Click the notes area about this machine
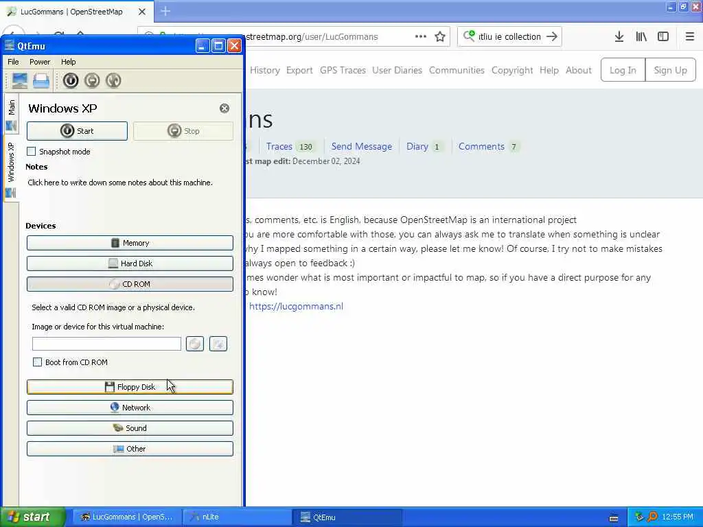Screen dimensions: 703x527 (120, 183)
